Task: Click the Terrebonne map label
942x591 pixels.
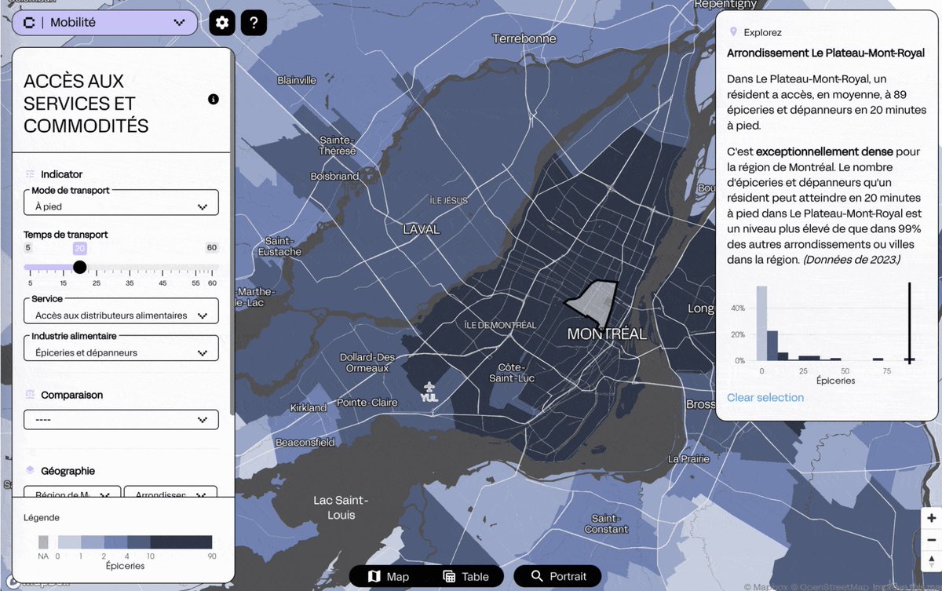Action: click(524, 38)
